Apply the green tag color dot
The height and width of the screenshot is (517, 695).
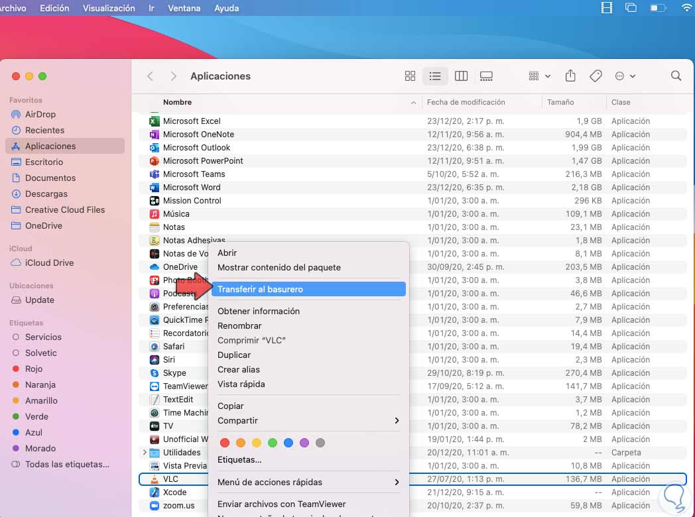tap(273, 443)
